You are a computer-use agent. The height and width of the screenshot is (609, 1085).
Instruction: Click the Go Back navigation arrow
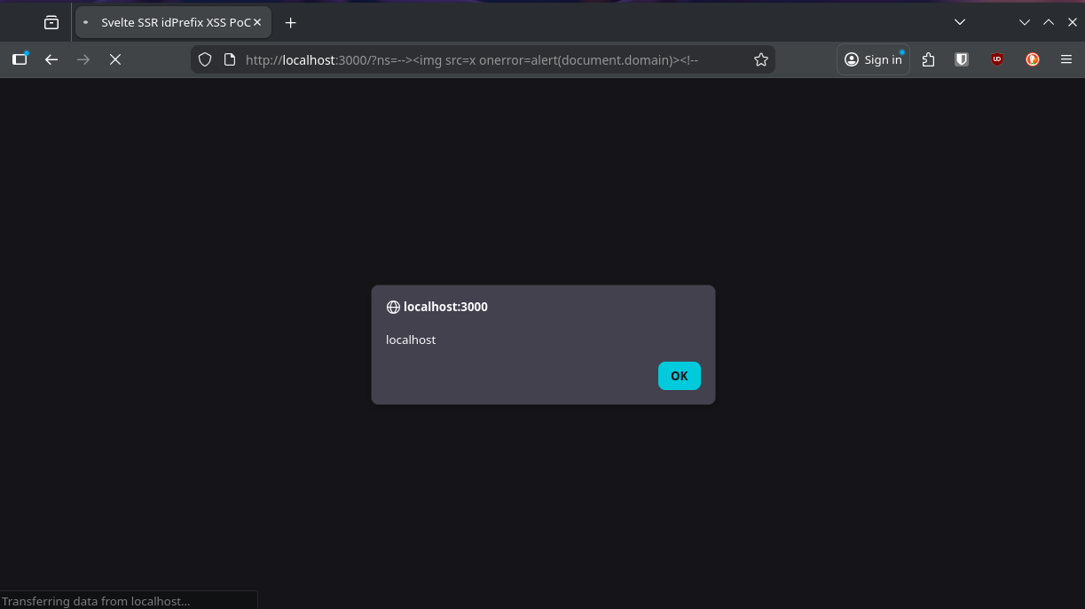[51, 59]
